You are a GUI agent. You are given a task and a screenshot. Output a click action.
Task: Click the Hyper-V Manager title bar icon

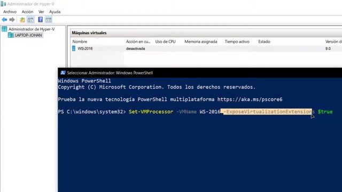(x=3, y=4)
